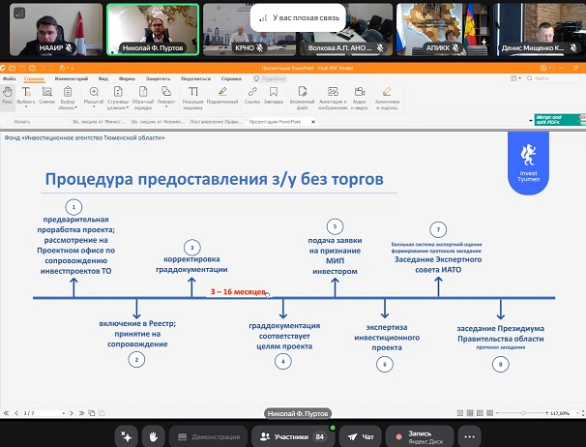Viewport: 586px width, 447px height.
Task: Open the Комментарий ribbon tab
Action: coord(71,77)
